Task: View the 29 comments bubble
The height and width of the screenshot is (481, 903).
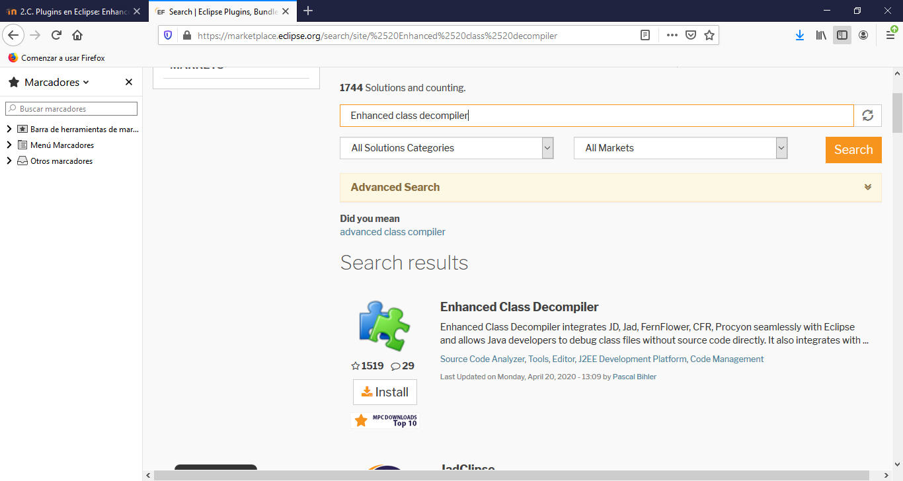Action: 403,366
